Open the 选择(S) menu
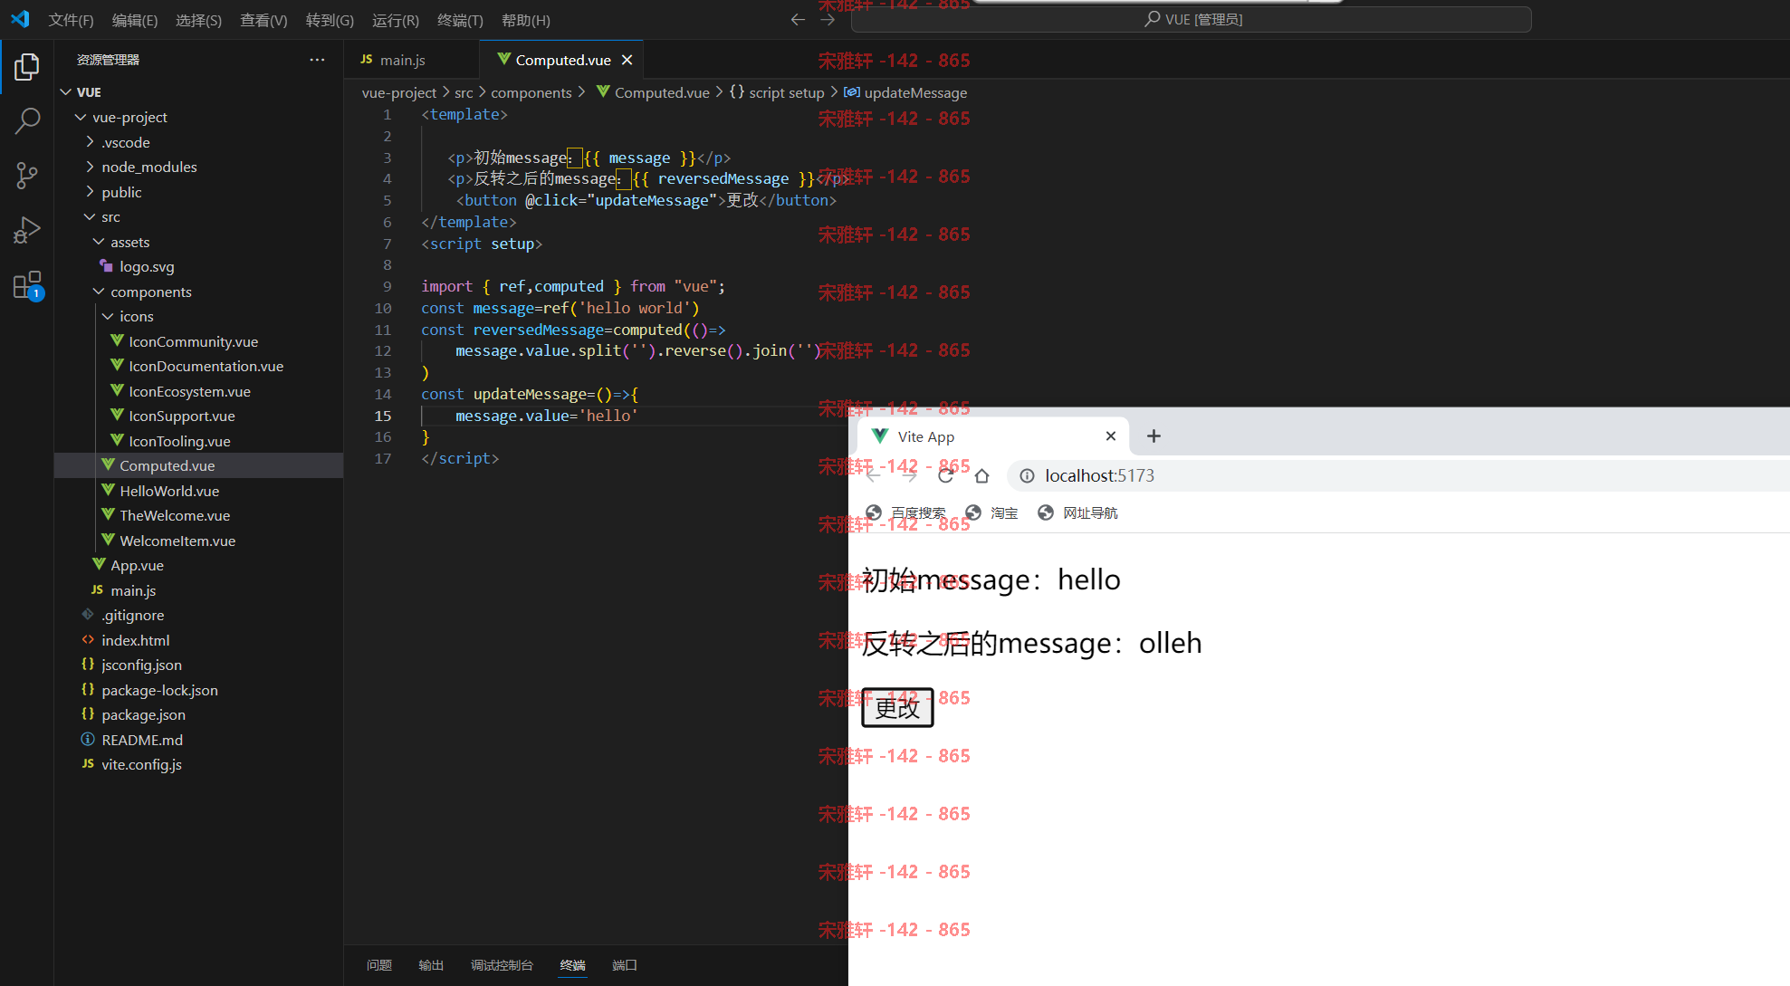 (x=198, y=20)
